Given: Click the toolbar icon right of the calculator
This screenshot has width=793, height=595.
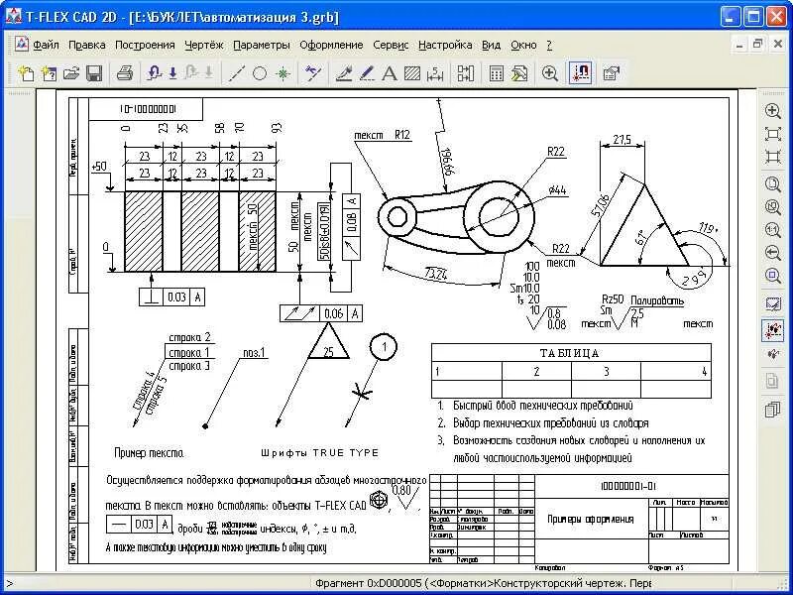Looking at the screenshot, I should click(518, 73).
